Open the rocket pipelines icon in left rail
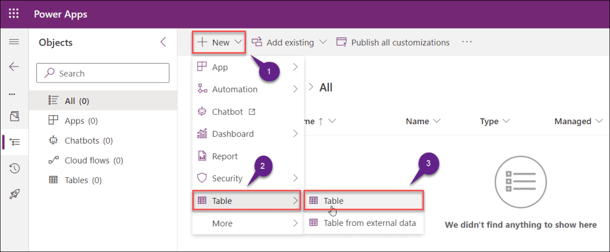 click(14, 194)
